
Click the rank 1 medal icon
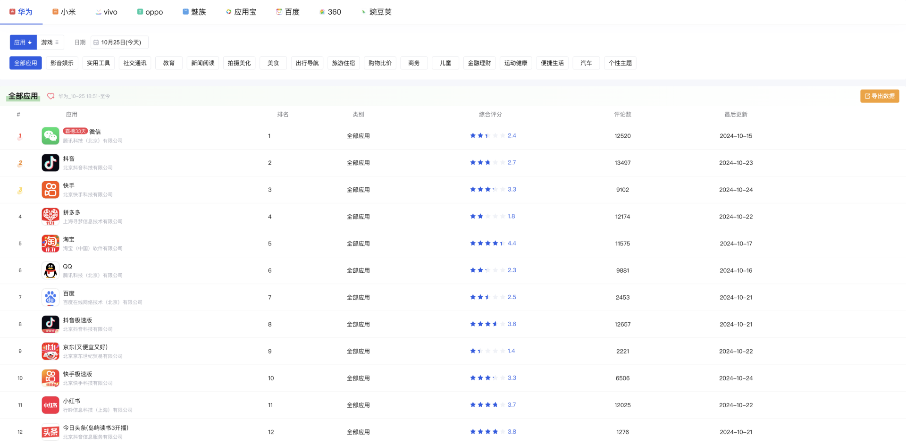(20, 136)
